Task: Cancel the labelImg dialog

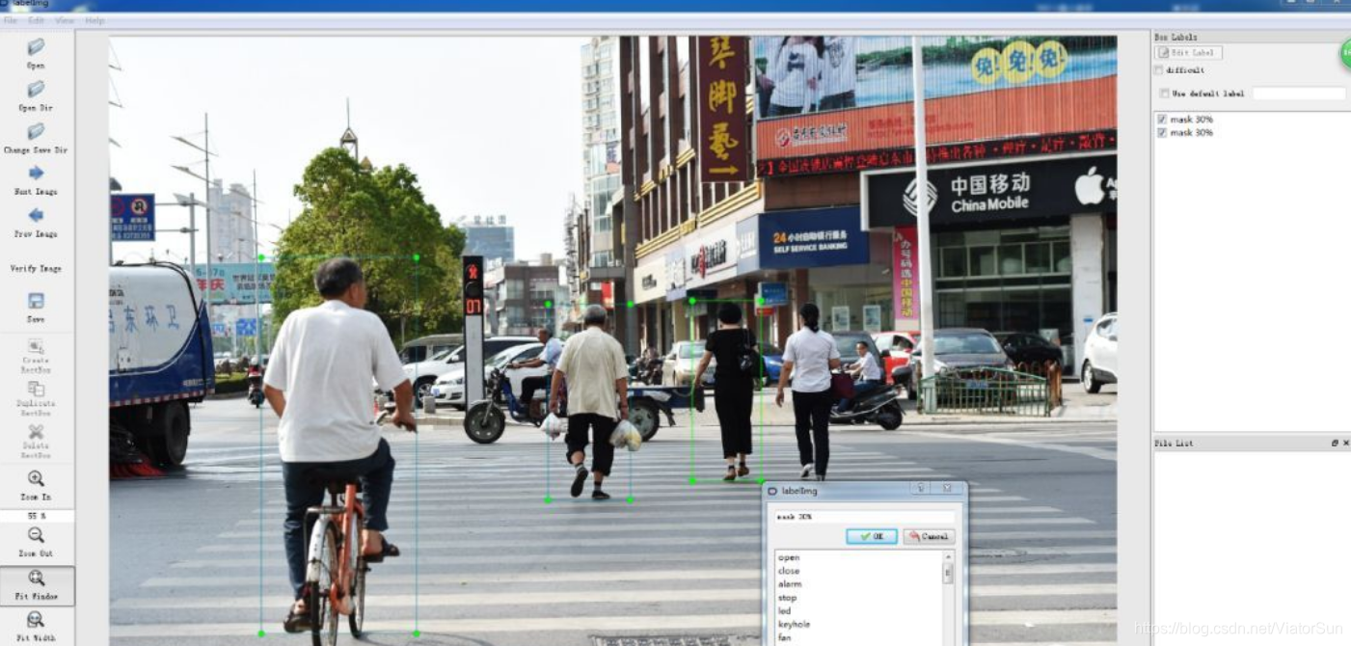Action: (929, 536)
